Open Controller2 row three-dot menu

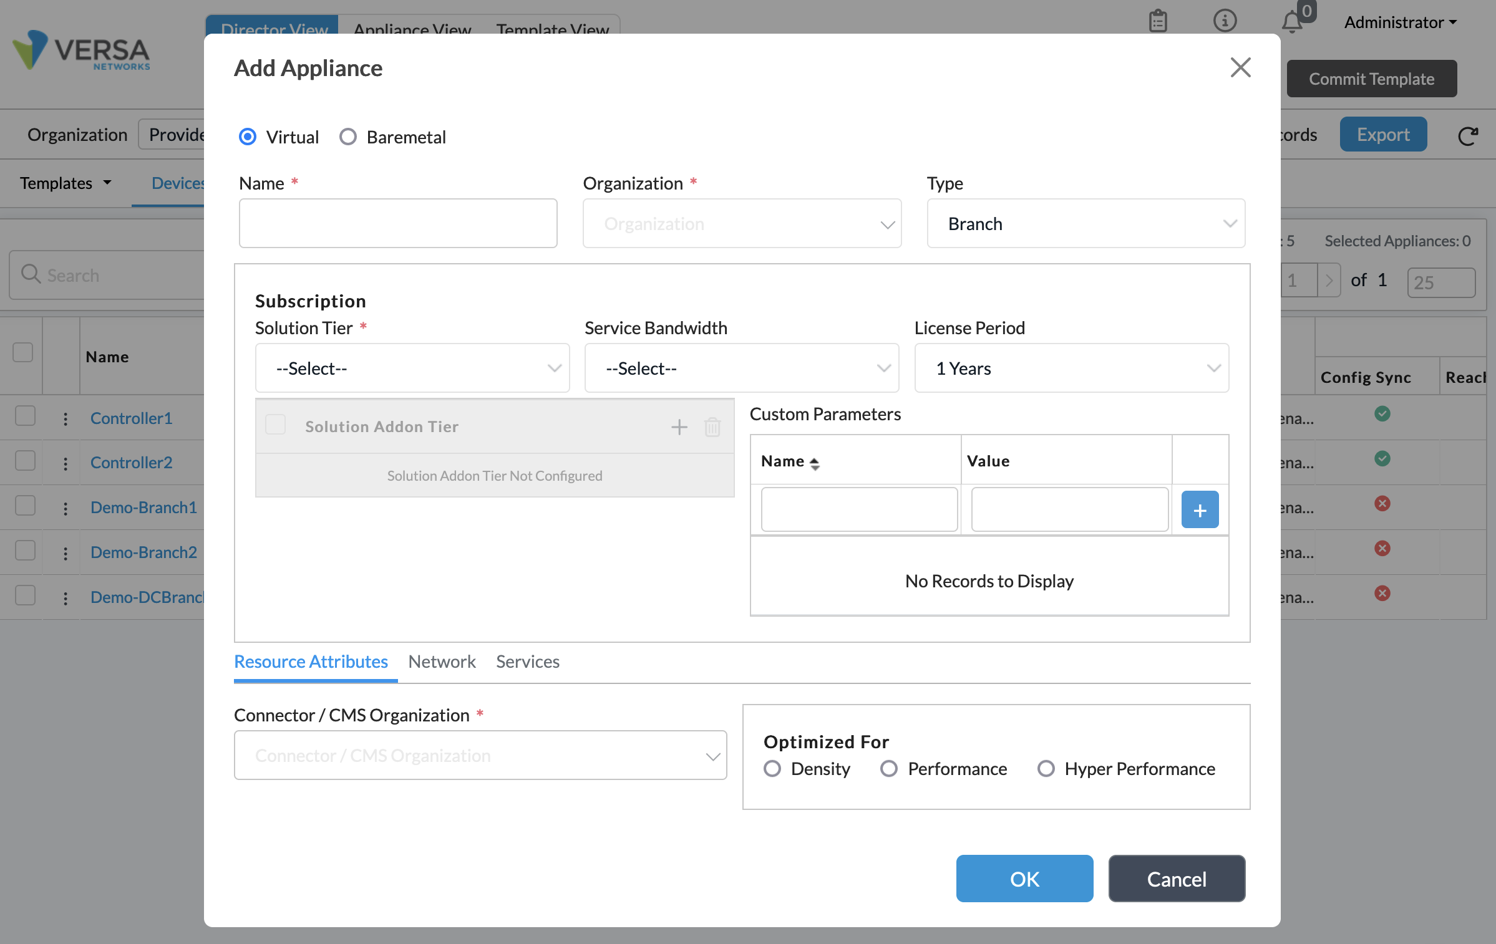(66, 463)
